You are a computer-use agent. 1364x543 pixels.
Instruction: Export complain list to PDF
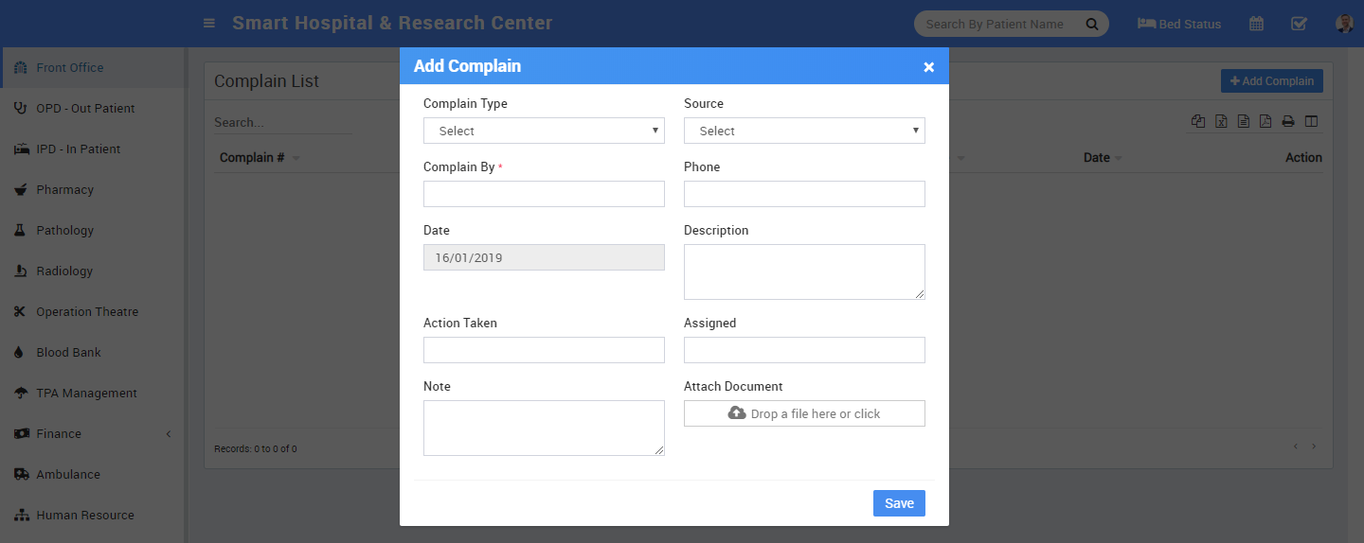click(1265, 121)
